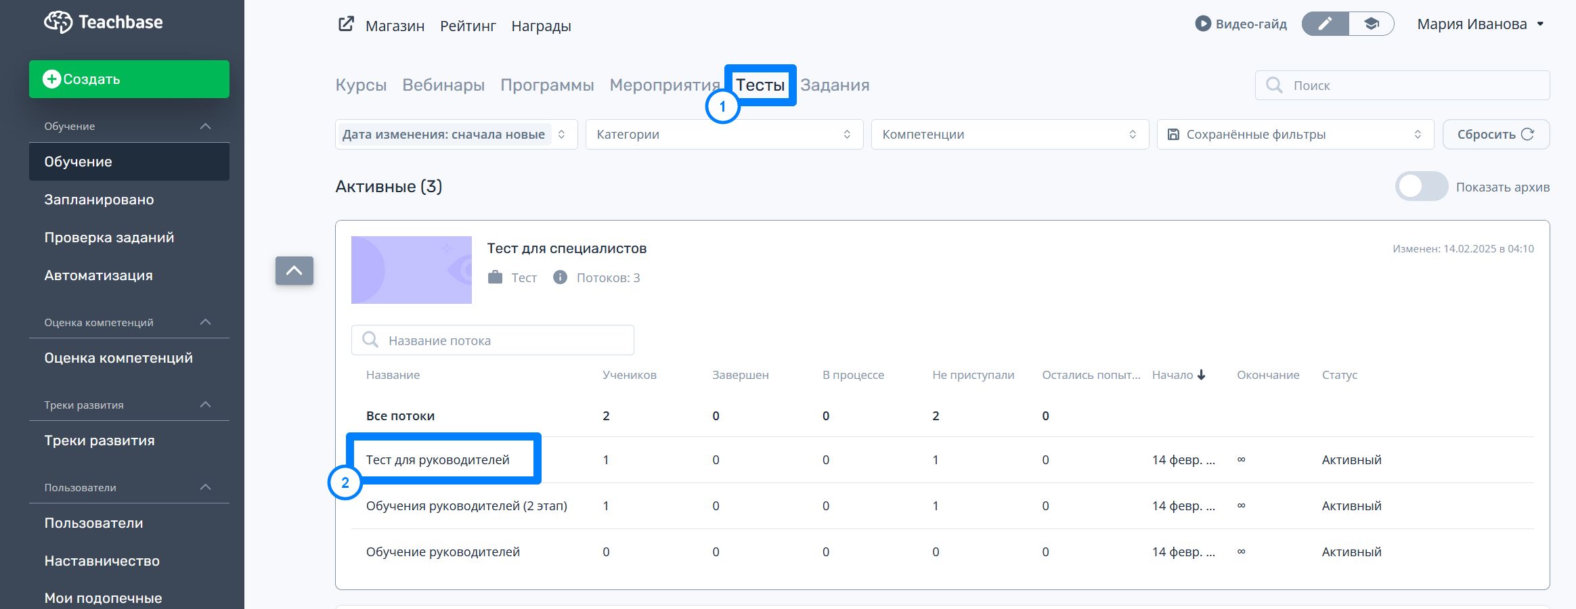
Task: Open the Дата изменения sort dropdown
Action: (x=456, y=134)
